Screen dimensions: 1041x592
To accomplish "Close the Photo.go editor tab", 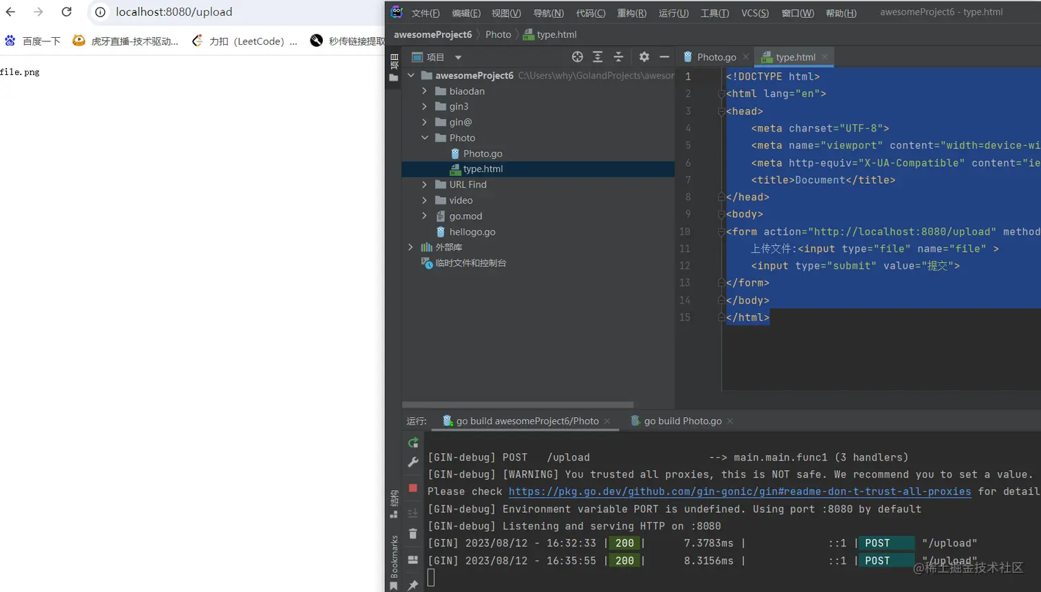I will [746, 57].
